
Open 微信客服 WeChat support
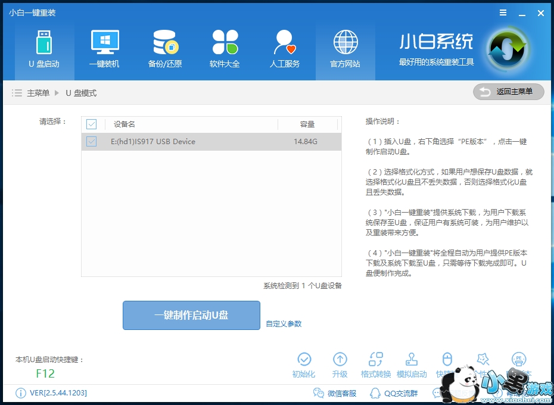[x=335, y=393]
